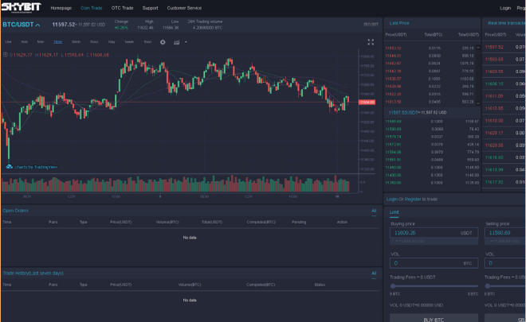The height and width of the screenshot is (322, 526).
Task: Switch chart to Line view
Action: click(x=9, y=42)
